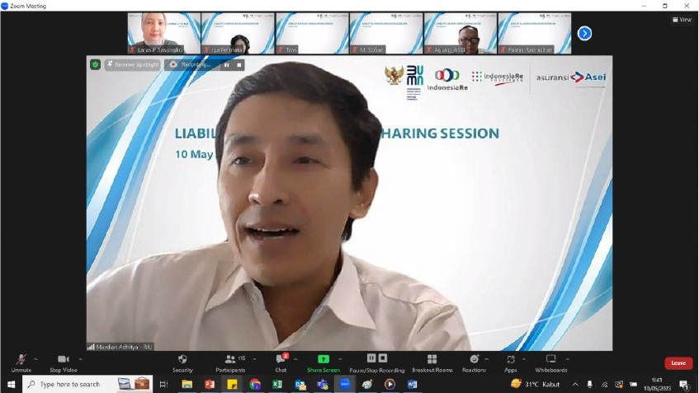The width and height of the screenshot is (699, 393).
Task: Expand the Apps options arrow
Action: [x=524, y=359]
